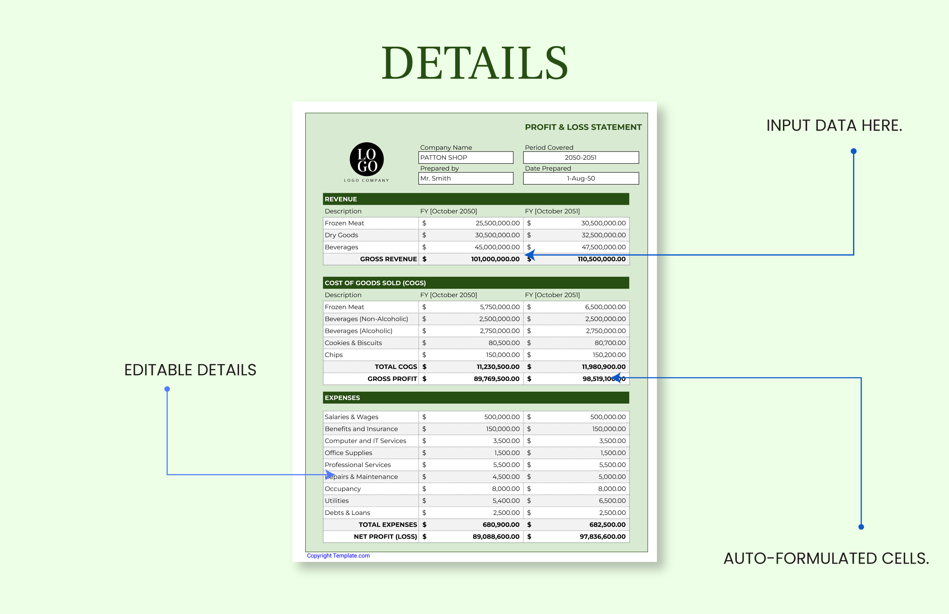Select the Frozen Meat revenue row
Screen dimensions: 949x614
[475, 223]
